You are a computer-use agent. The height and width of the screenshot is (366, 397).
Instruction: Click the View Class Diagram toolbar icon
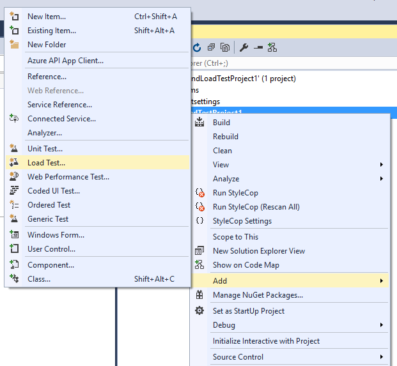click(x=272, y=47)
